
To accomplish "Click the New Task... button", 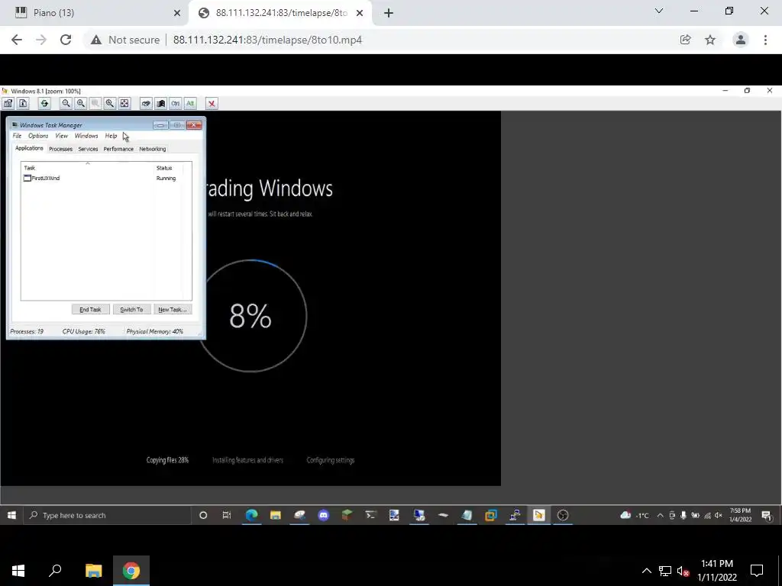I will [173, 310].
